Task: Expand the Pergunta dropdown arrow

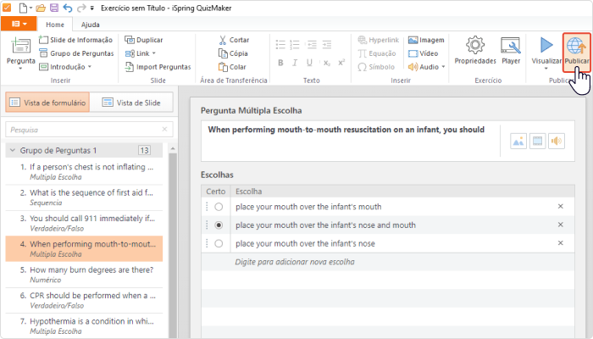Action: (21, 68)
